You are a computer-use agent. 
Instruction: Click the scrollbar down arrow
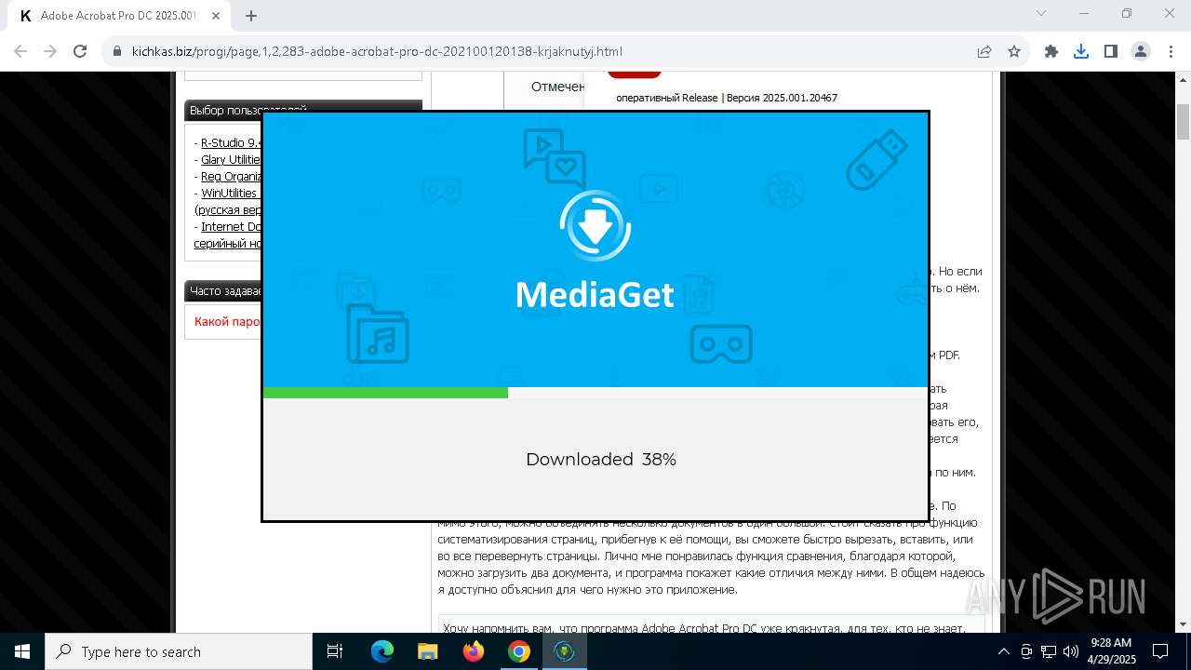click(x=1183, y=624)
